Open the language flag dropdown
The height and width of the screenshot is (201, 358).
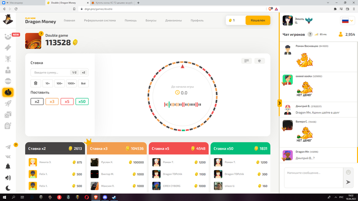pos(348,21)
